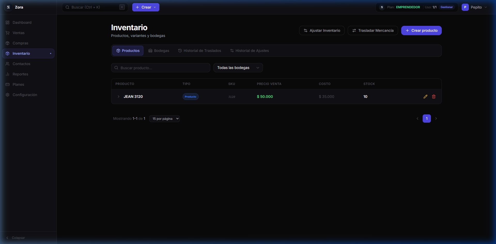
Task: Switch to the Bodegas tab
Action: pyautogui.click(x=159, y=51)
